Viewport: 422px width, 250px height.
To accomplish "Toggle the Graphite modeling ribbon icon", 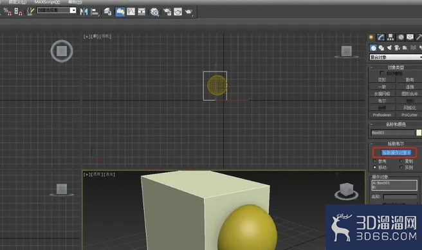I will 120,12.
